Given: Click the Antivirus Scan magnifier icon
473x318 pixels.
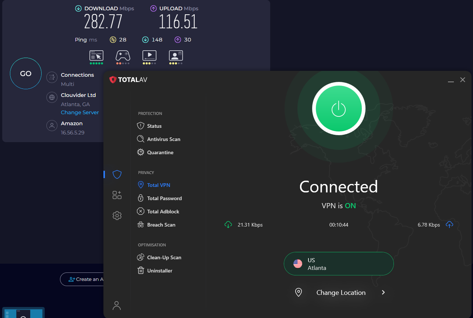Looking at the screenshot, I should [x=140, y=139].
